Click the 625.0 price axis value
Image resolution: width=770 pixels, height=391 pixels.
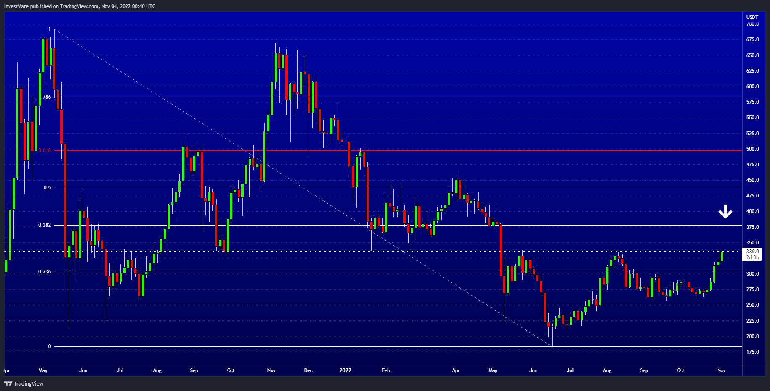click(752, 71)
